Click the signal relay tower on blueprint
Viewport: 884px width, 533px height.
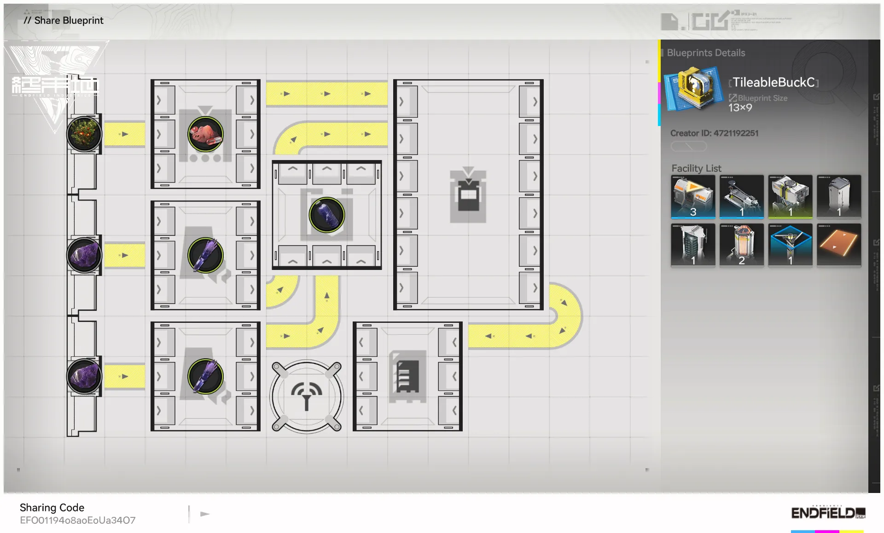pyautogui.click(x=307, y=396)
